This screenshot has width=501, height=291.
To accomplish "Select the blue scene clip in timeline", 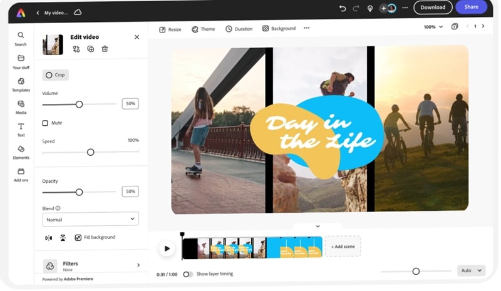I will 294,247.
